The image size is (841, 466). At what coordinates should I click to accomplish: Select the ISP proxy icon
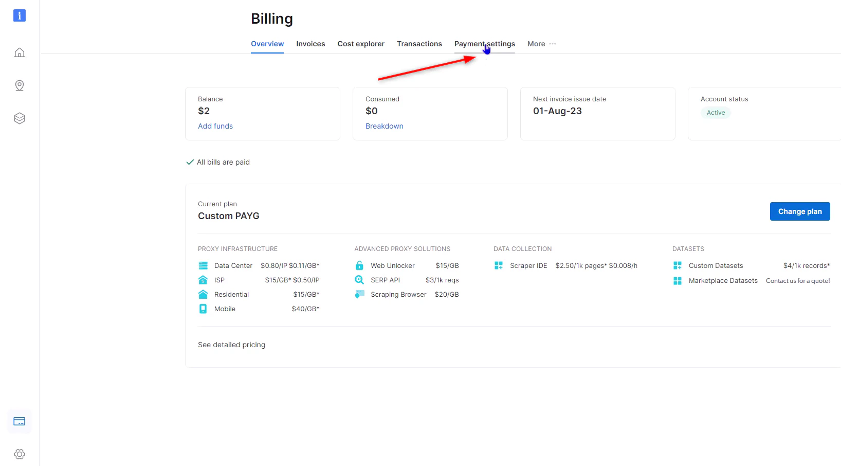coord(203,280)
